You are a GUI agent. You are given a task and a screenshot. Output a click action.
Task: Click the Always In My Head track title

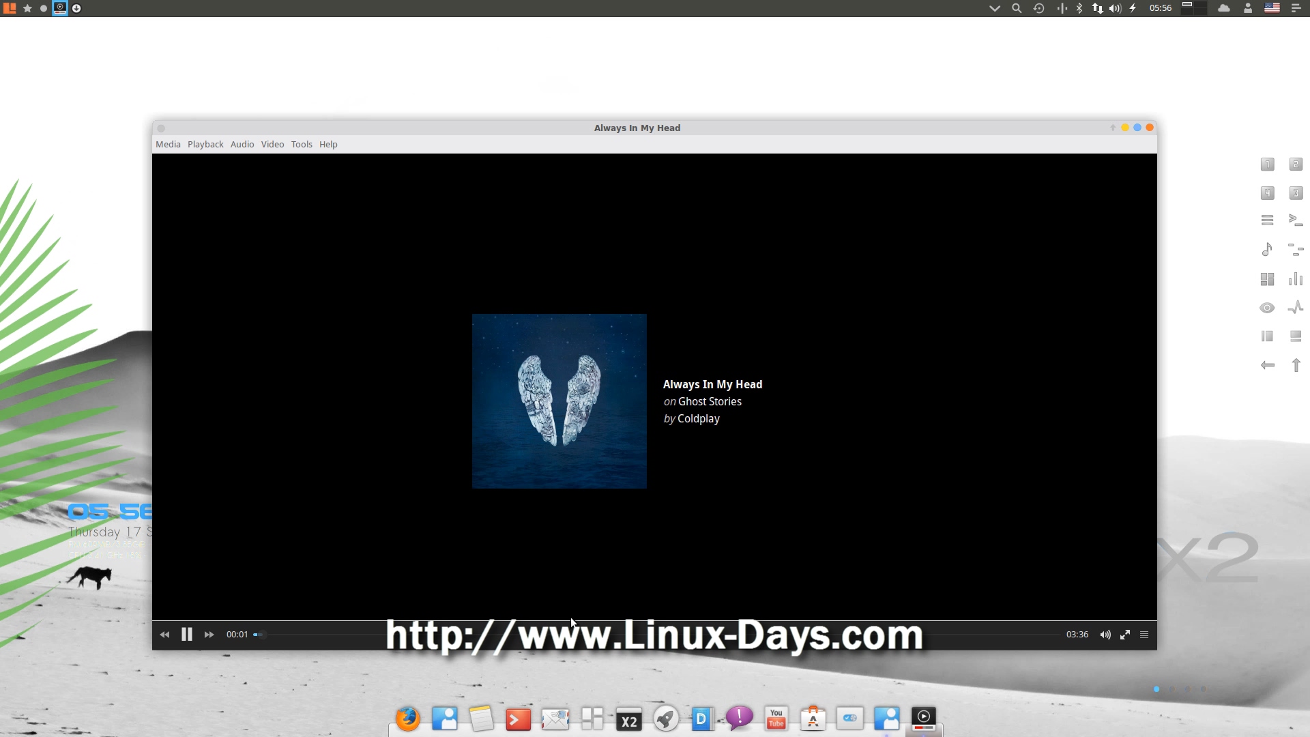[712, 385]
